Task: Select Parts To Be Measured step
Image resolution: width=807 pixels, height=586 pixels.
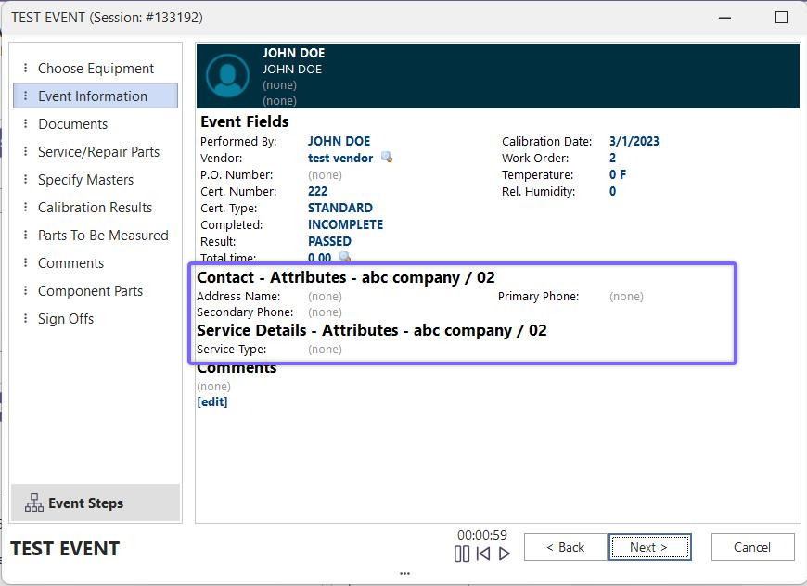Action: 103,236
